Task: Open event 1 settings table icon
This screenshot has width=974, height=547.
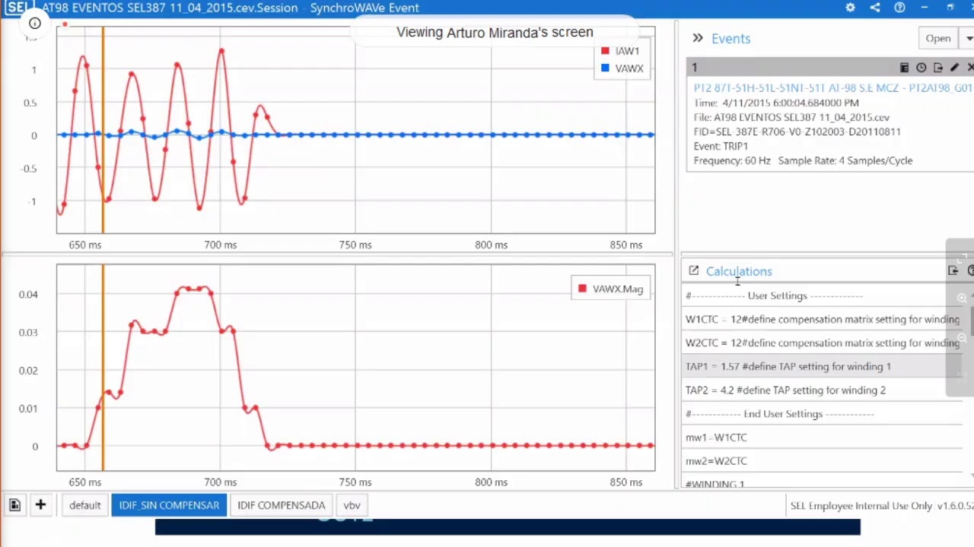Action: 904,68
